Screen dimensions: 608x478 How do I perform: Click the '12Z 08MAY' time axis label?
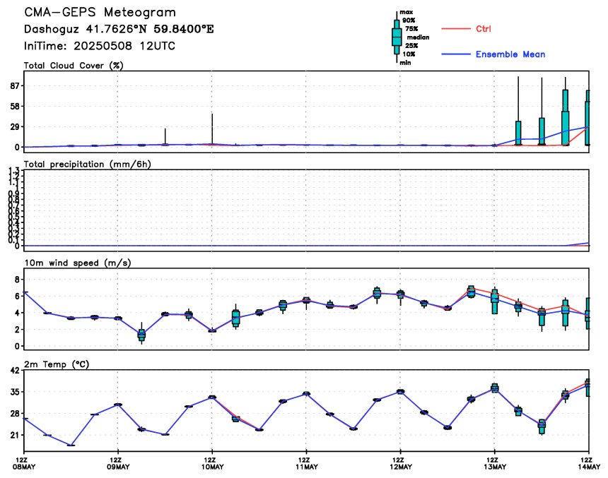point(23,463)
